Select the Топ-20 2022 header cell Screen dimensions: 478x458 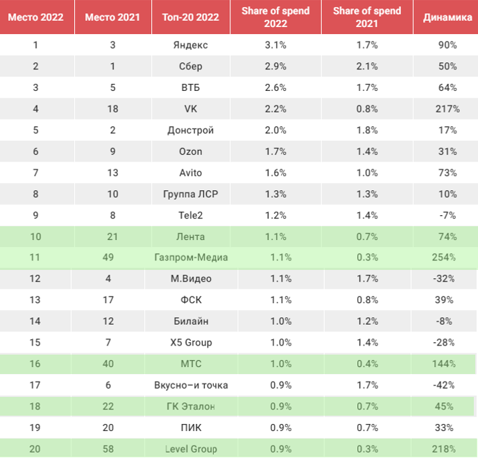(x=191, y=17)
